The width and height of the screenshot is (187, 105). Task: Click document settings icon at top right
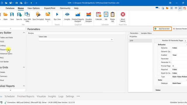pos(163,8)
